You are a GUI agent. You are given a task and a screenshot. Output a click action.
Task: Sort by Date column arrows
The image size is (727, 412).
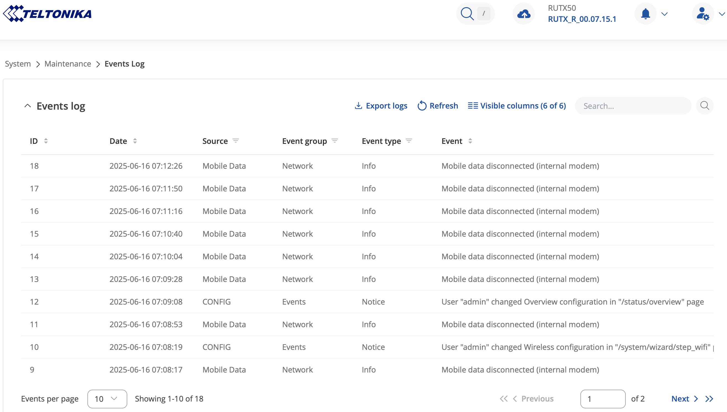(x=135, y=141)
